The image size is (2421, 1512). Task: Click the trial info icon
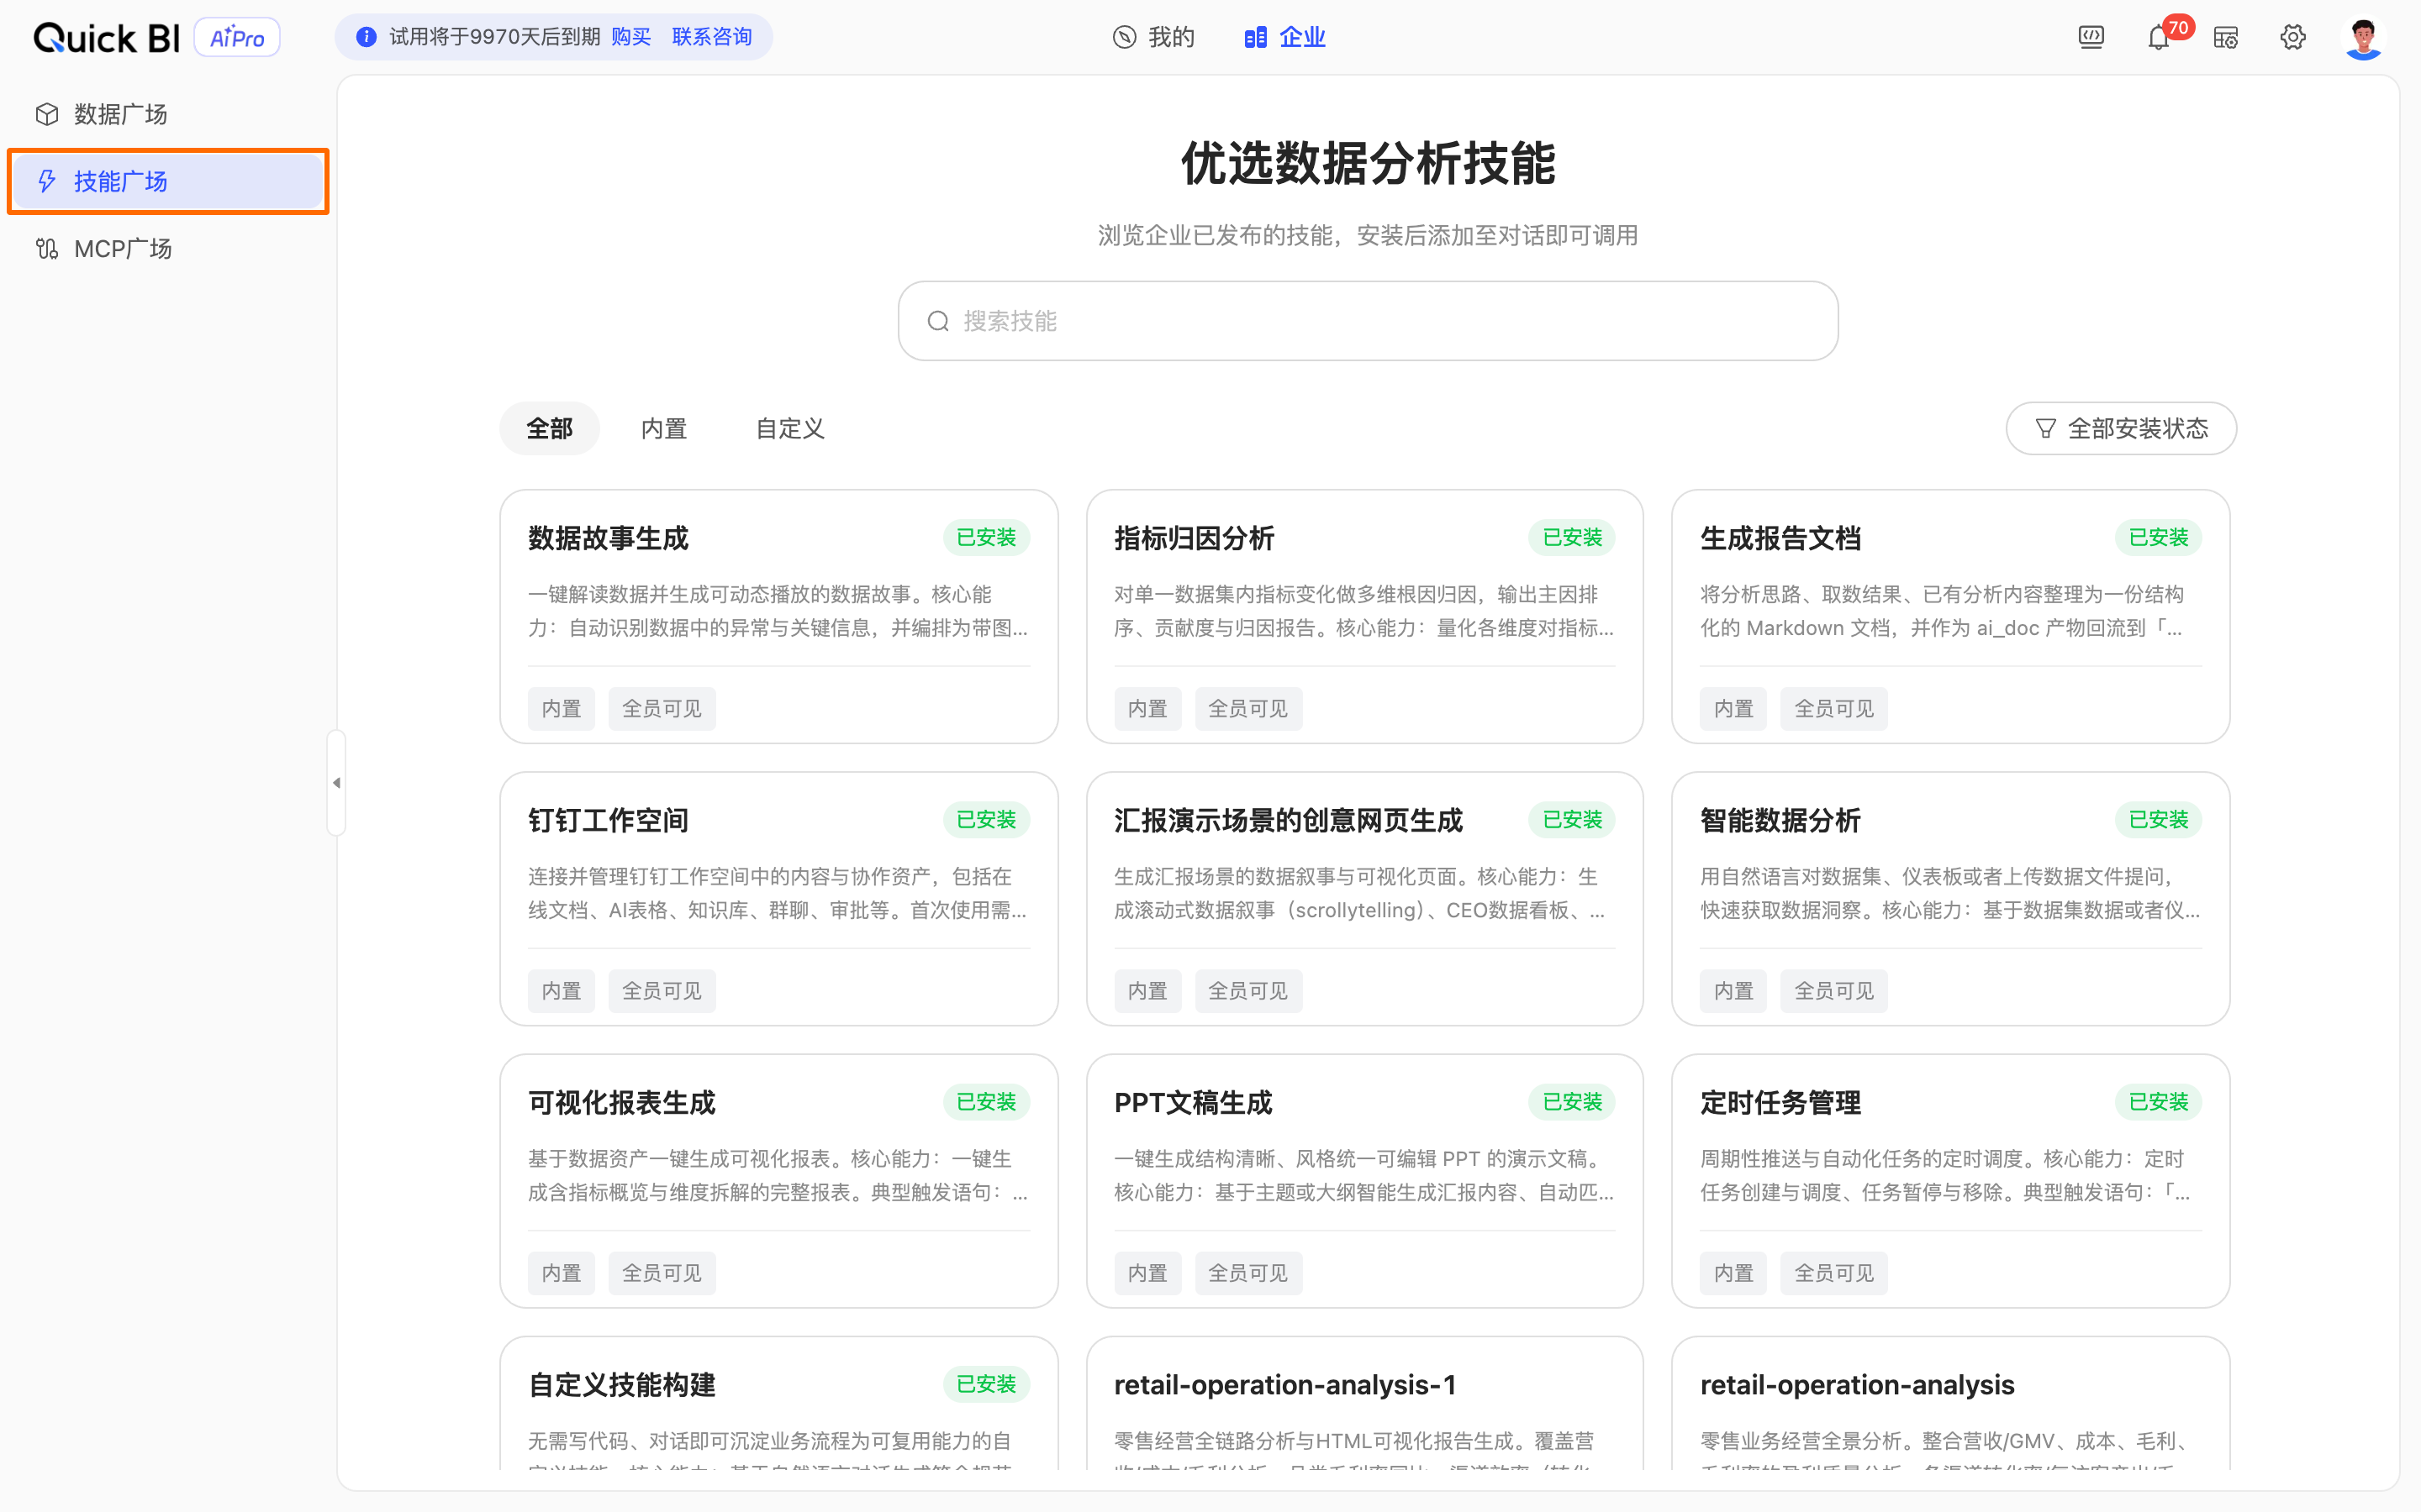coord(367,37)
